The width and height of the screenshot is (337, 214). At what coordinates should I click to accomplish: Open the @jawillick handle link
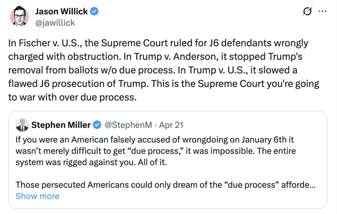[55, 22]
